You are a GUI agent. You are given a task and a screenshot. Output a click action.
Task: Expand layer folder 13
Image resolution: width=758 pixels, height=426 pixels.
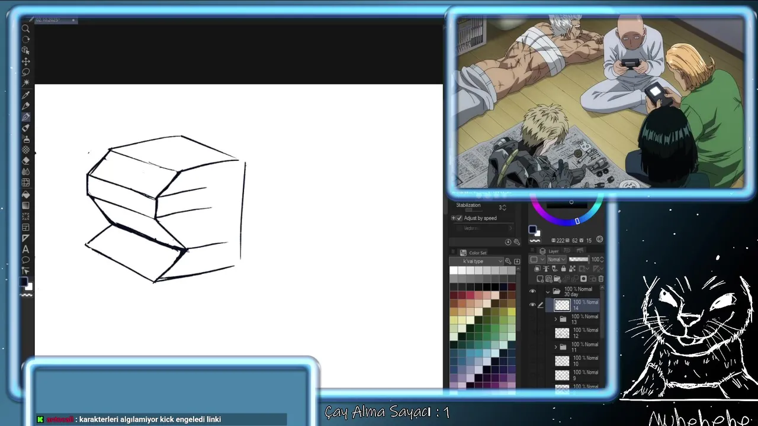pos(555,319)
